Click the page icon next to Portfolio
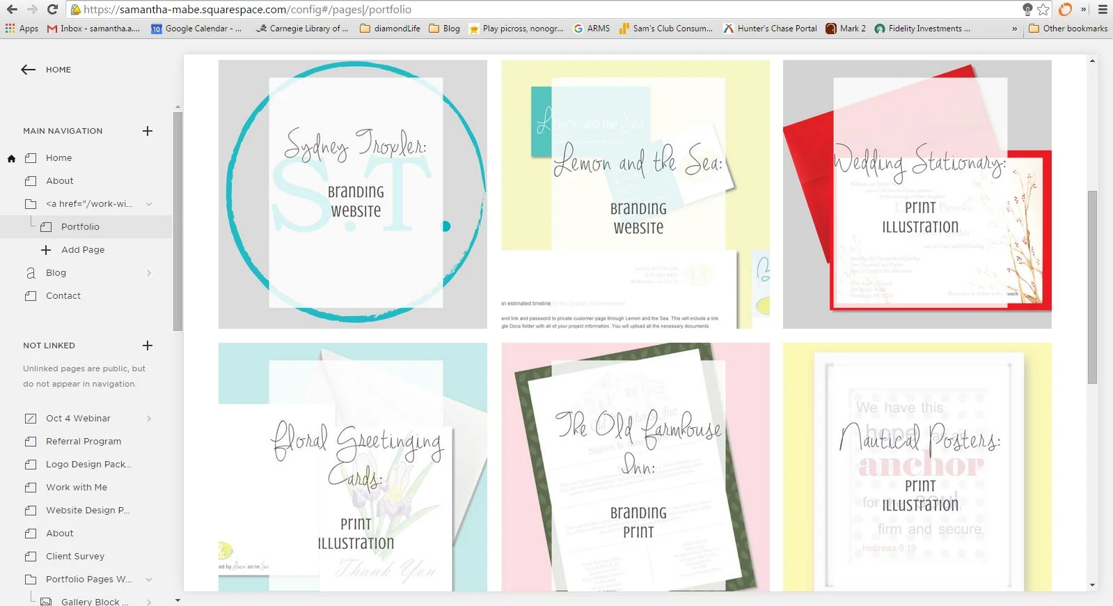The height and width of the screenshot is (606, 1113). click(46, 226)
